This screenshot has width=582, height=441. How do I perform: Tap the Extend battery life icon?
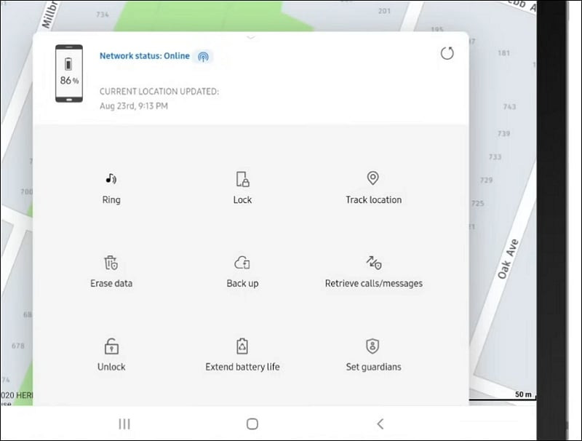point(242,345)
